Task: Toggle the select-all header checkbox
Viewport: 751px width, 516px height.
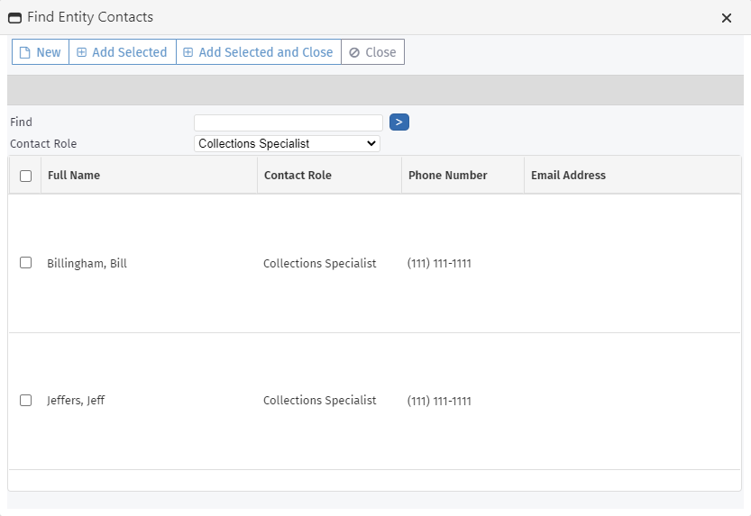Action: (26, 176)
